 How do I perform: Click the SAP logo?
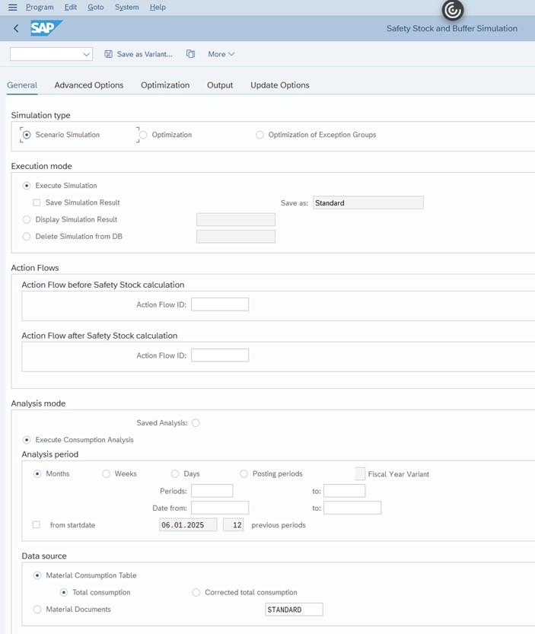[x=46, y=28]
